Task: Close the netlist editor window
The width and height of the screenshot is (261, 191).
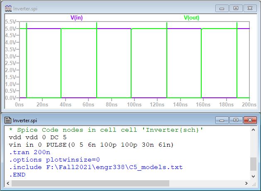Action: [249, 120]
